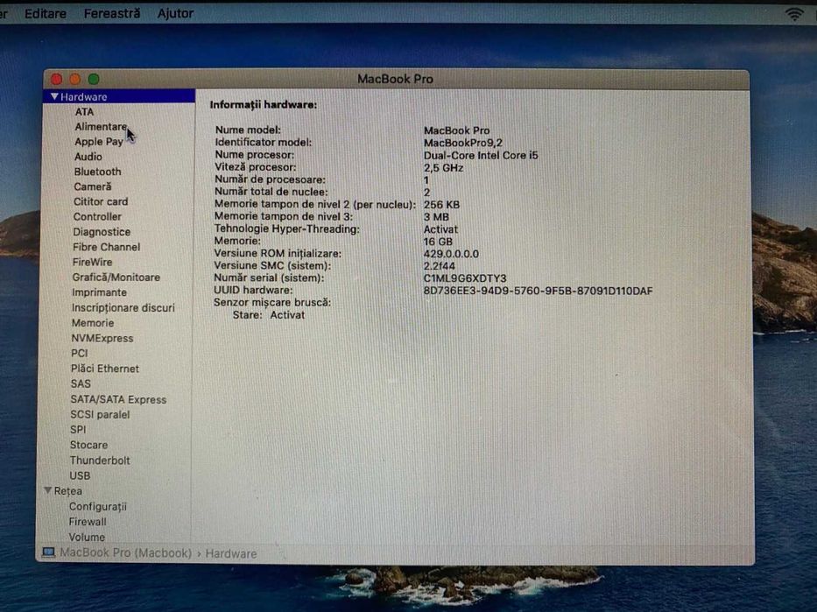817x612 pixels.
Task: Click the 3 MB level 3 cache value
Action: tap(435, 216)
